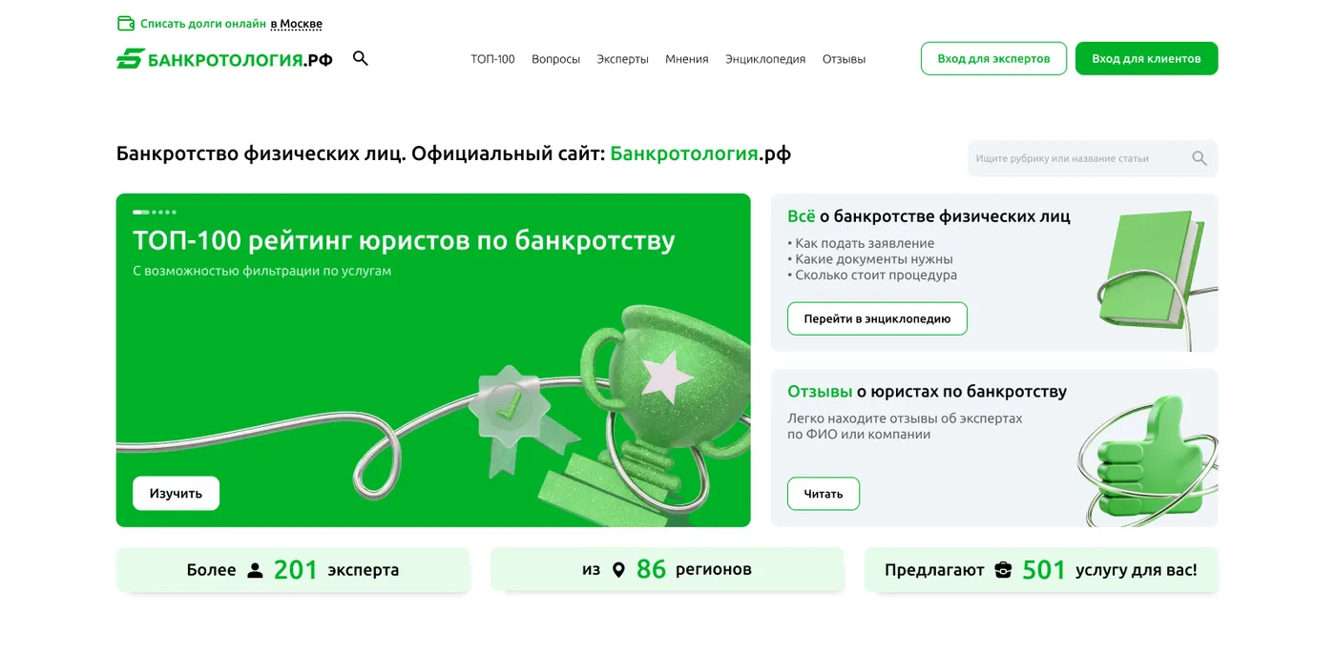Click the Сколько стоит процедура bullet
1336x653 pixels.
click(x=872, y=275)
